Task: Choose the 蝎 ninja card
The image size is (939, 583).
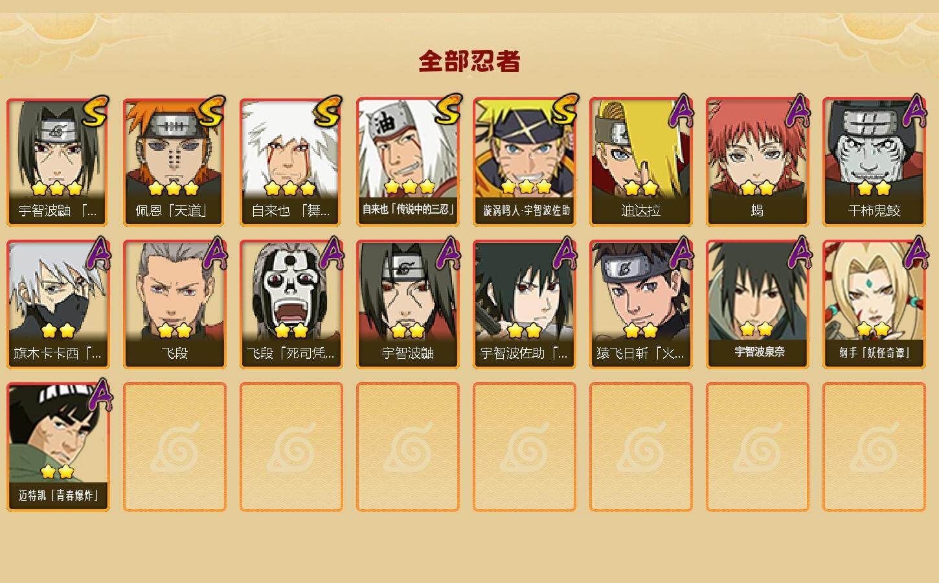Action: tap(758, 162)
